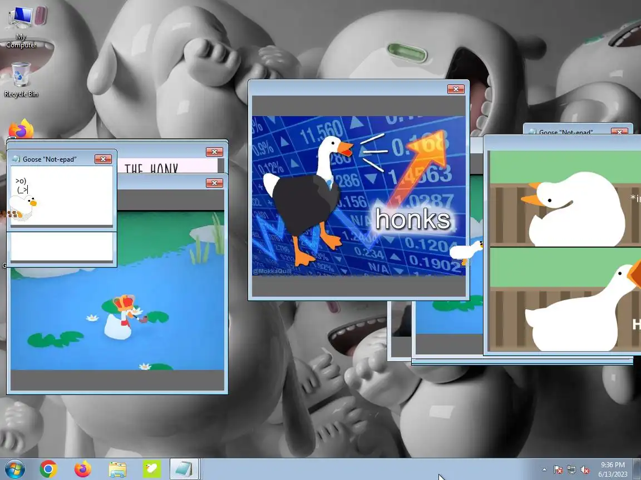Click the "THE HONK" heading text
The image size is (641, 480).
pos(151,168)
